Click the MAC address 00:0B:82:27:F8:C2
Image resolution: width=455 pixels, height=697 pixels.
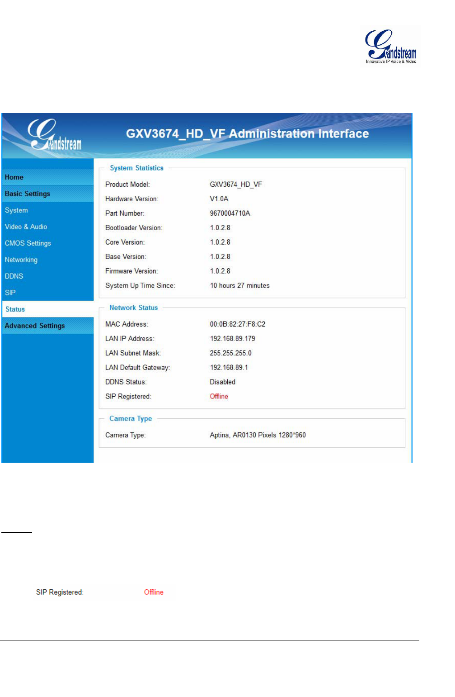[x=238, y=324]
